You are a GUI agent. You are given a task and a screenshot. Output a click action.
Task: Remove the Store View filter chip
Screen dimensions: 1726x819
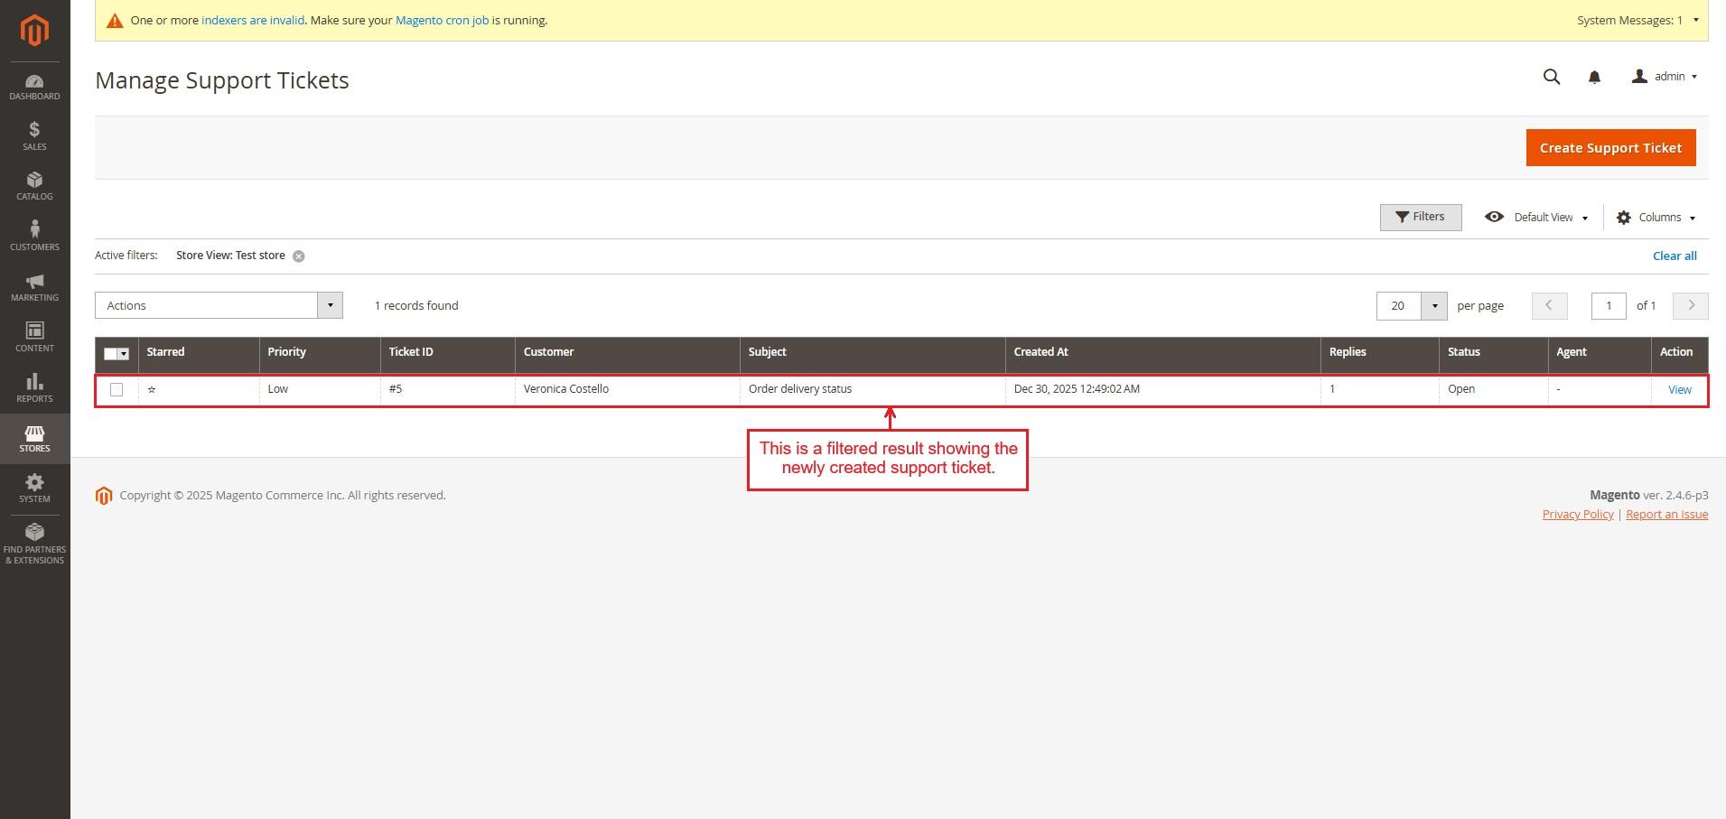[299, 256]
